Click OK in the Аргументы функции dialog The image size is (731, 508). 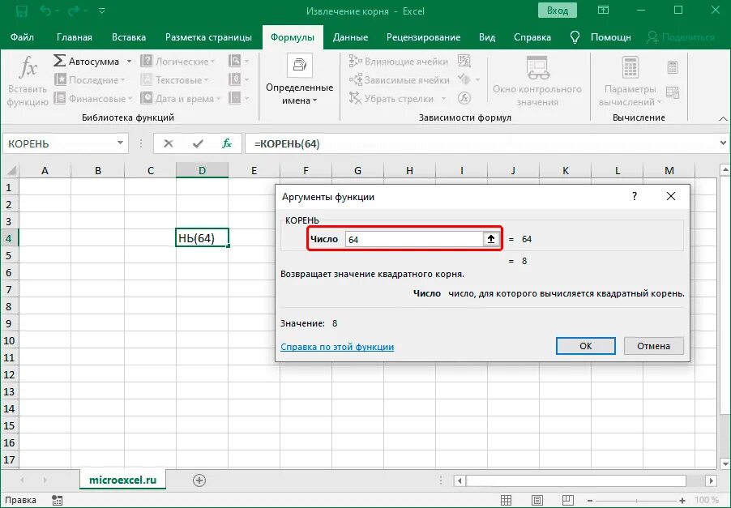[586, 346]
